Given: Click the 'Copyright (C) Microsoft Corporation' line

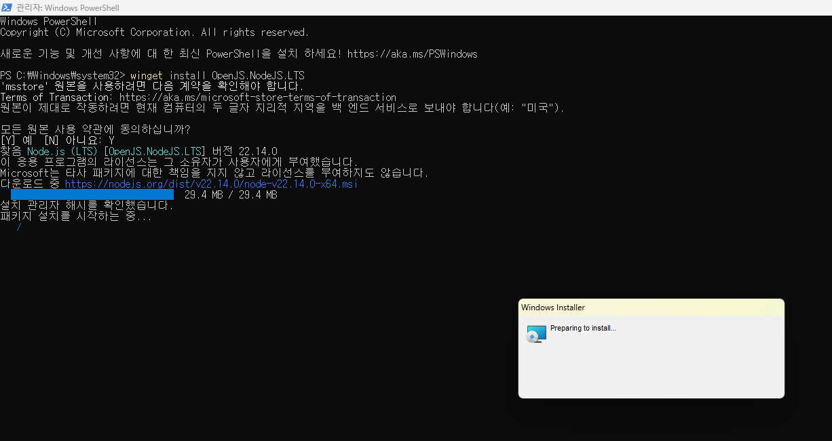Looking at the screenshot, I should point(155,32).
